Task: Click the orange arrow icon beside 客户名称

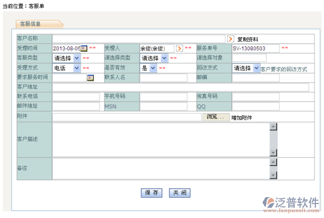Action: [x=231, y=39]
